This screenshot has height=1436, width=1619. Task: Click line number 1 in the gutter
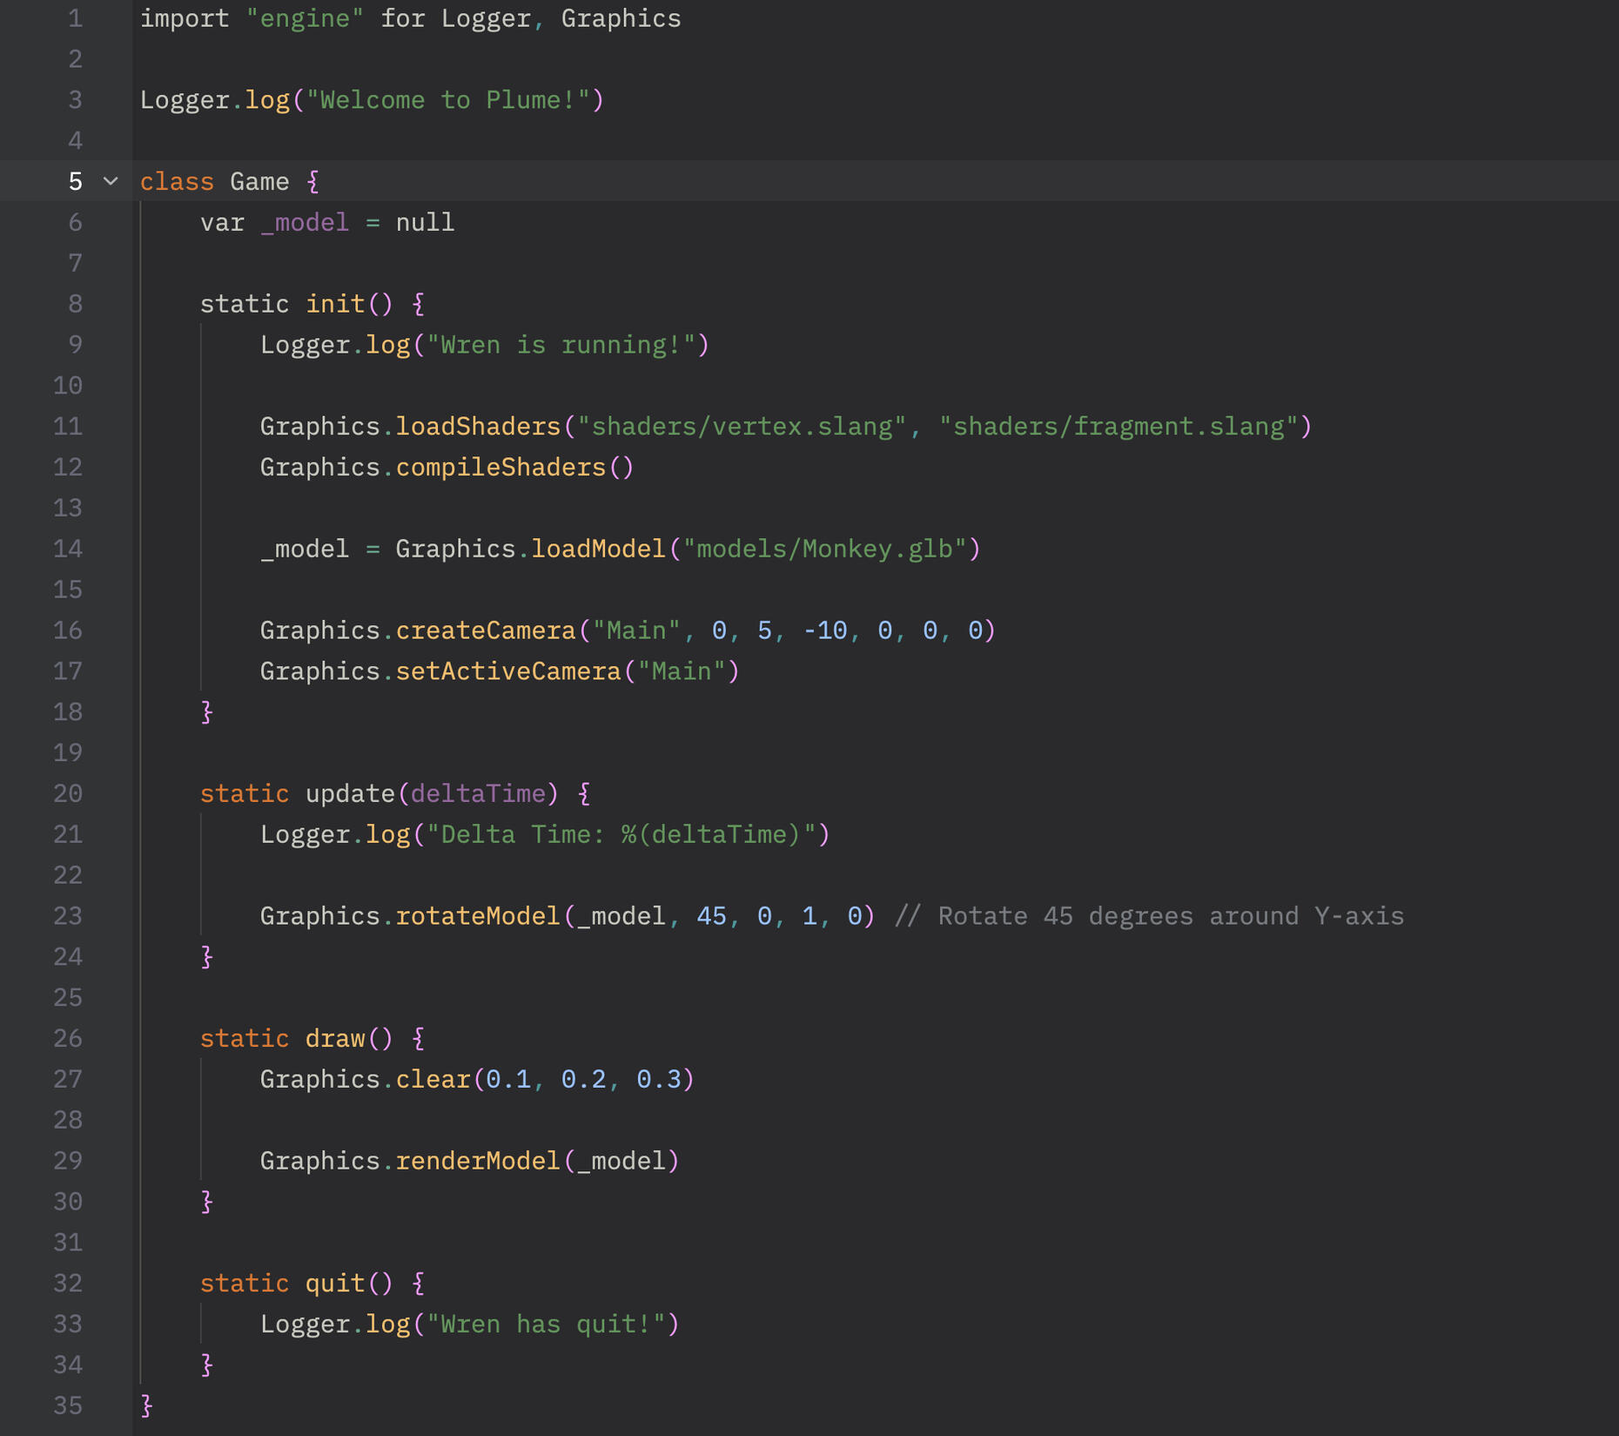pos(75,18)
